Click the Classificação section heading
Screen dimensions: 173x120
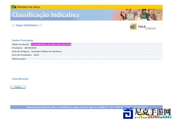pyautogui.click(x=20, y=79)
